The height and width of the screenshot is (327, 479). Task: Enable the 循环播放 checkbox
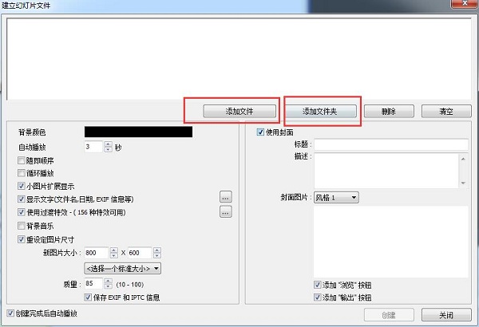22,173
